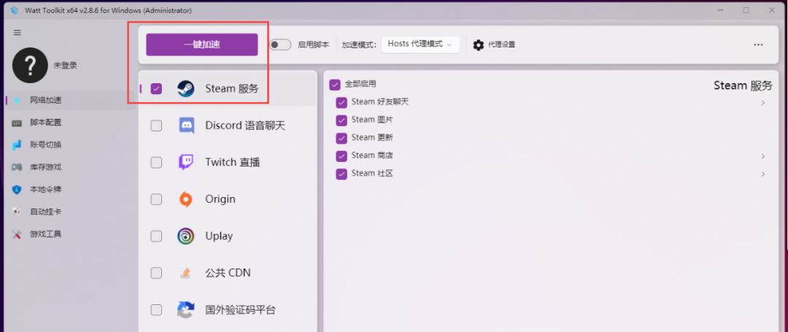Click the 库存游戏 gamepad icon

(17, 167)
